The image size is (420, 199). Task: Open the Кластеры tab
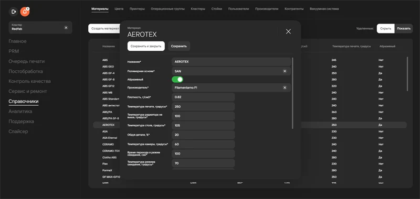(198, 9)
